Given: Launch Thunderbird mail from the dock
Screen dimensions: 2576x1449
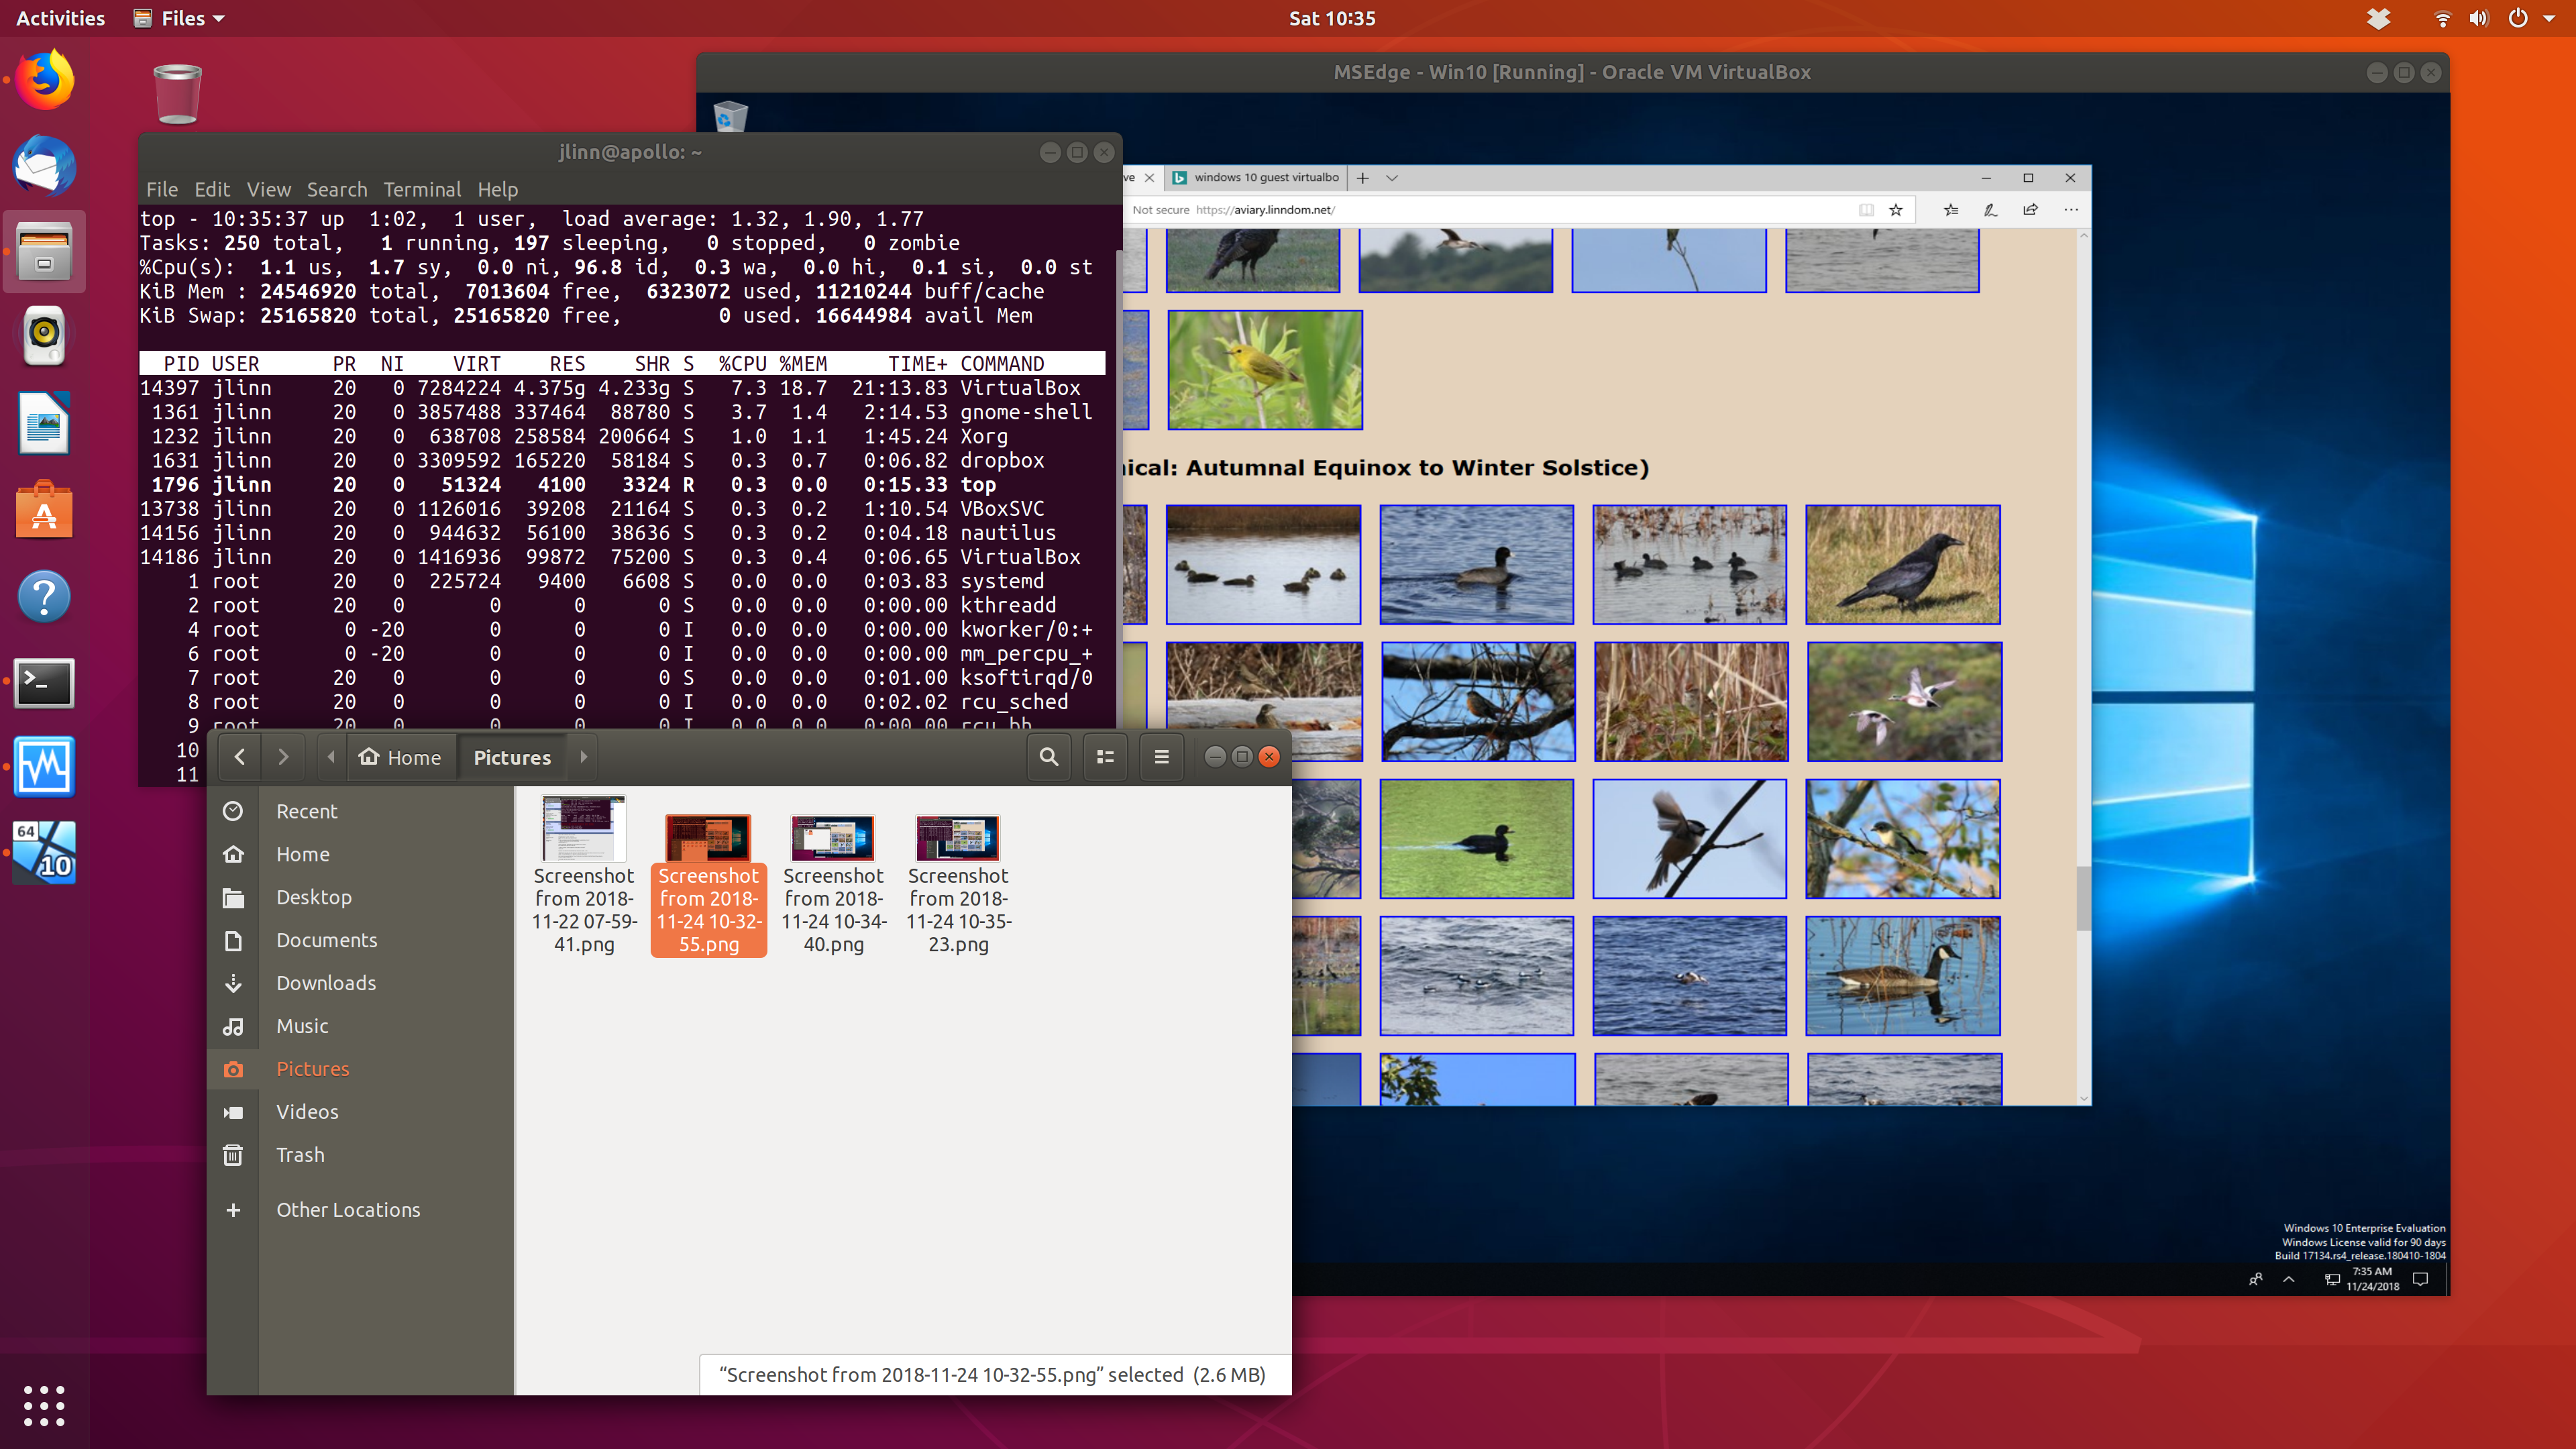Looking at the screenshot, I should 44,166.
